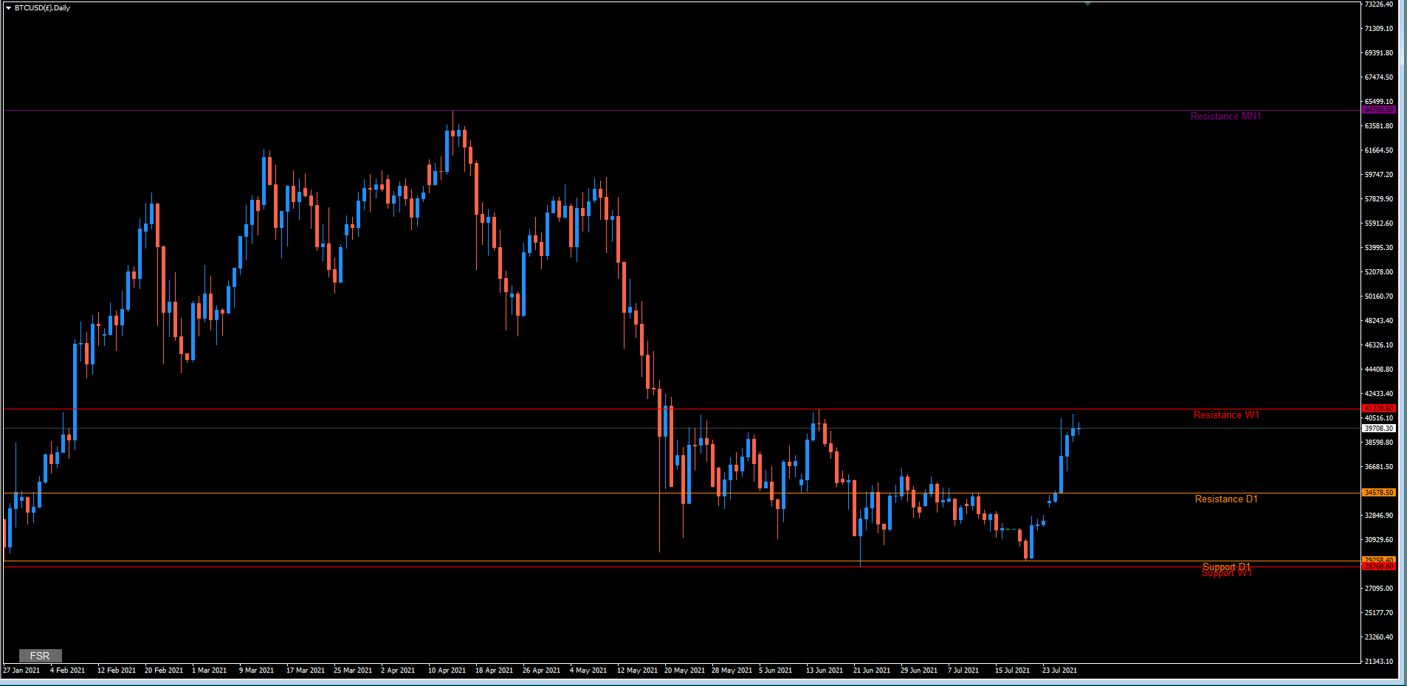1407x686 pixels.
Task: Click the '13 Jun 2021' date on time axis
Action: [x=825, y=671]
